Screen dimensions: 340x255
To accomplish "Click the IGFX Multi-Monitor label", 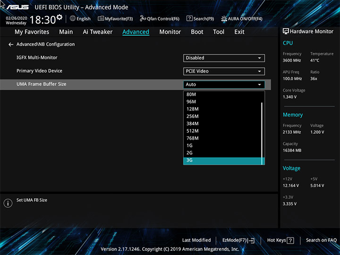I will pos(37,58).
